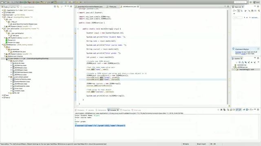Viewport: 261px width, 146px height.
Task: Select JSONValue.class in the tree
Action: [20, 75]
